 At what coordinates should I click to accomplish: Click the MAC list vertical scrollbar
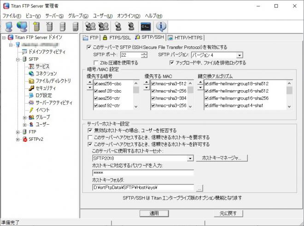tap(191, 95)
